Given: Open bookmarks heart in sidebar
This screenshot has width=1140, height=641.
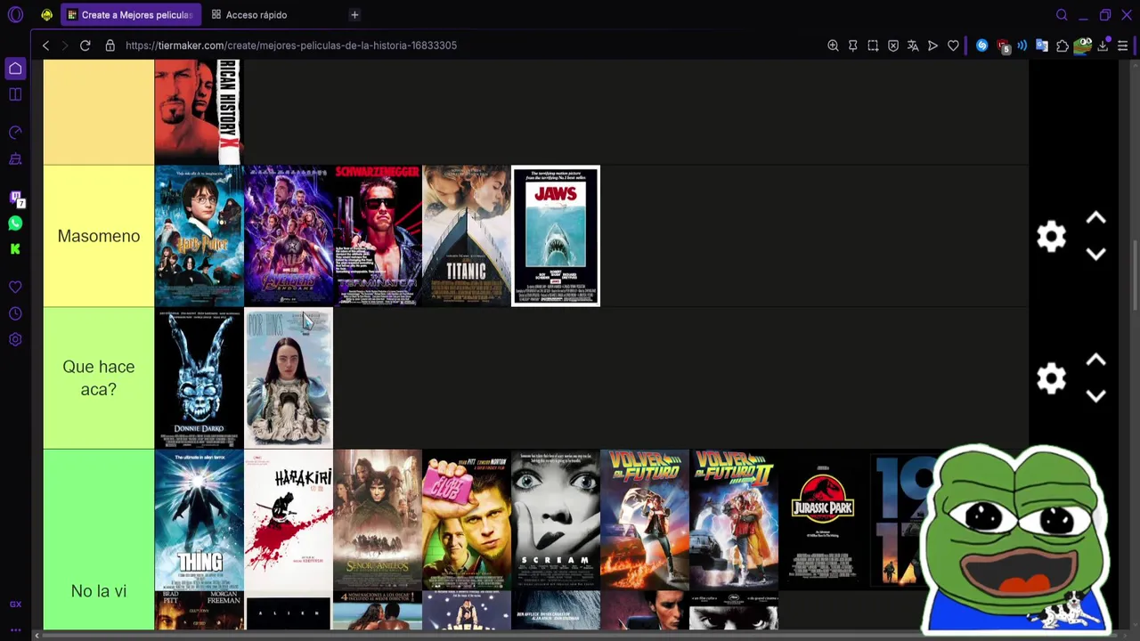Looking at the screenshot, I should pos(15,288).
